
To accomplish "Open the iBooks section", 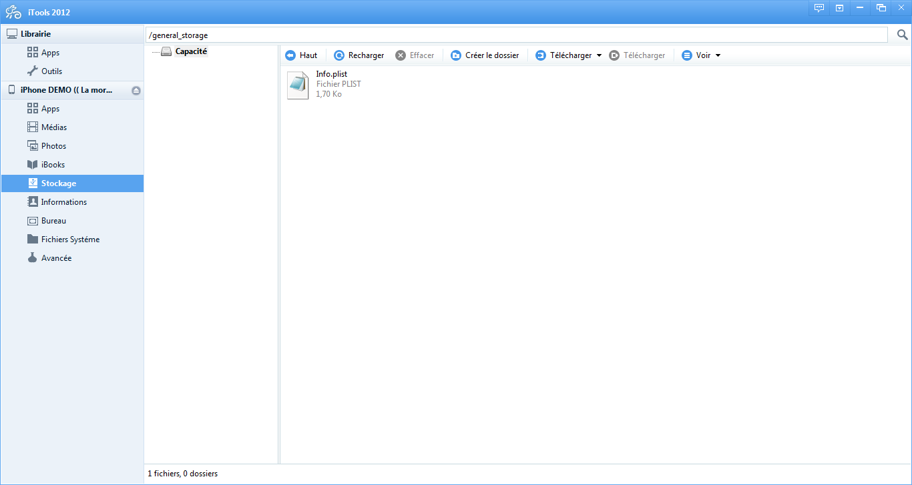I will pyautogui.click(x=71, y=165).
